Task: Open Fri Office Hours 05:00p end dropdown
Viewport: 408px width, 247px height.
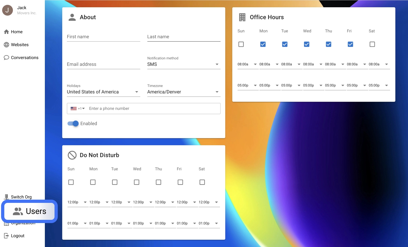Action: [x=358, y=85]
